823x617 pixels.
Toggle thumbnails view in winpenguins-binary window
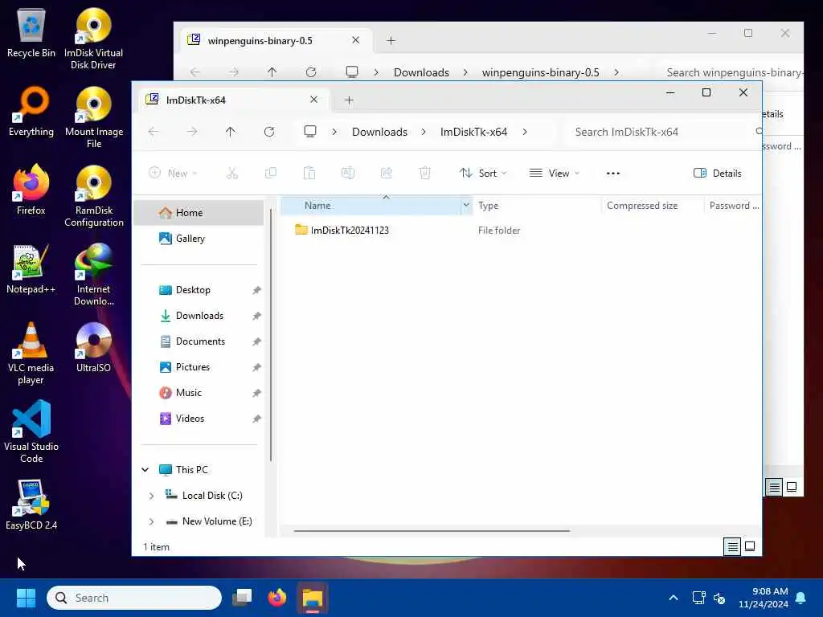click(792, 487)
